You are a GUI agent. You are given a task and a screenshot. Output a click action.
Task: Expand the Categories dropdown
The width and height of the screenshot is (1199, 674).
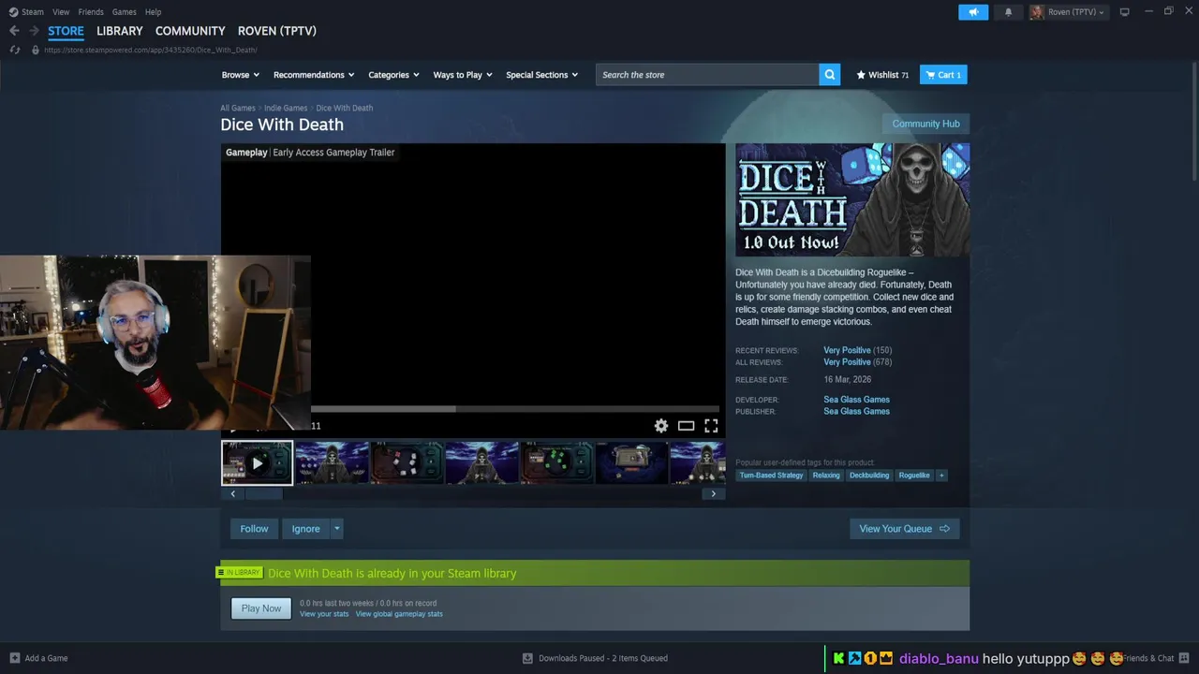coord(393,75)
